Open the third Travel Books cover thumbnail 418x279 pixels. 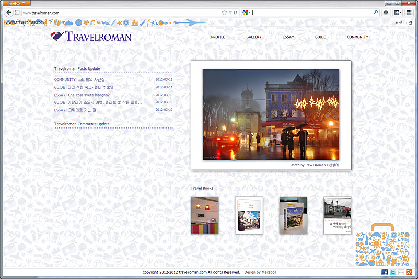(293, 215)
